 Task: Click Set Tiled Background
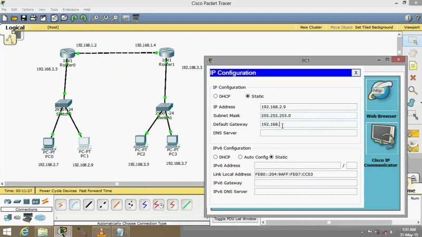374,27
